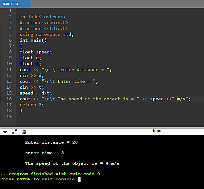Click the 'Enter distance' cout statement
The width and height of the screenshot is (204, 189).
pos(65,69)
